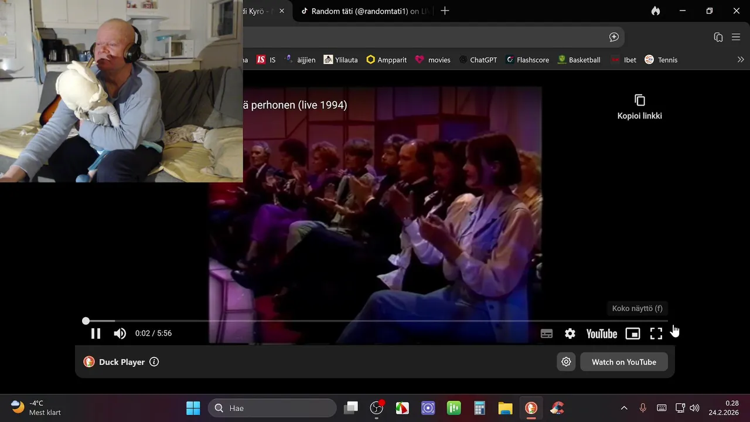Open the Basketball bookmark
The image size is (750, 422).
tap(579, 60)
